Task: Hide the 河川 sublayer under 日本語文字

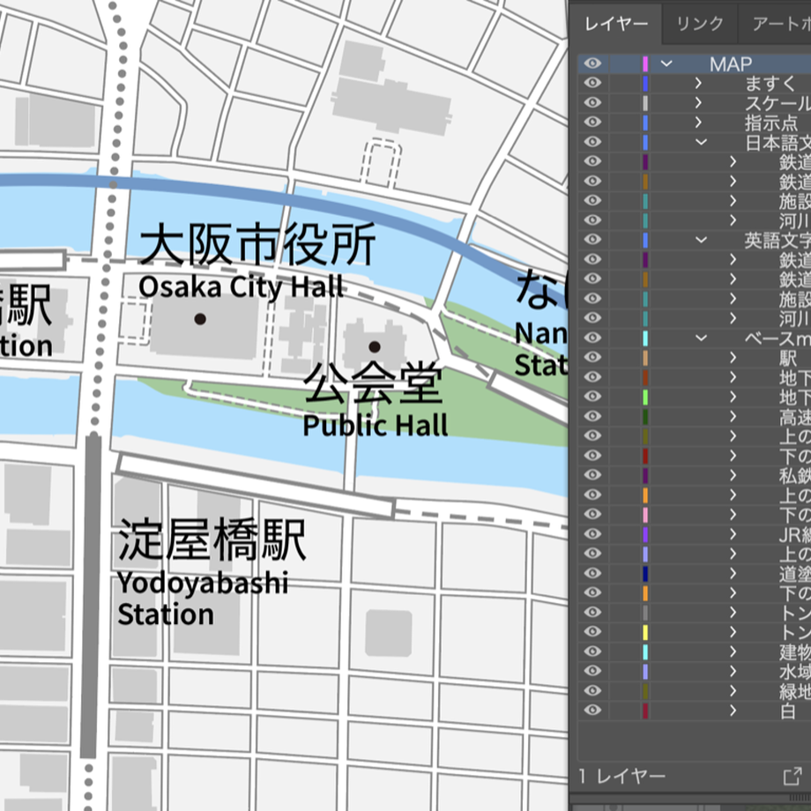Action: coord(592,219)
